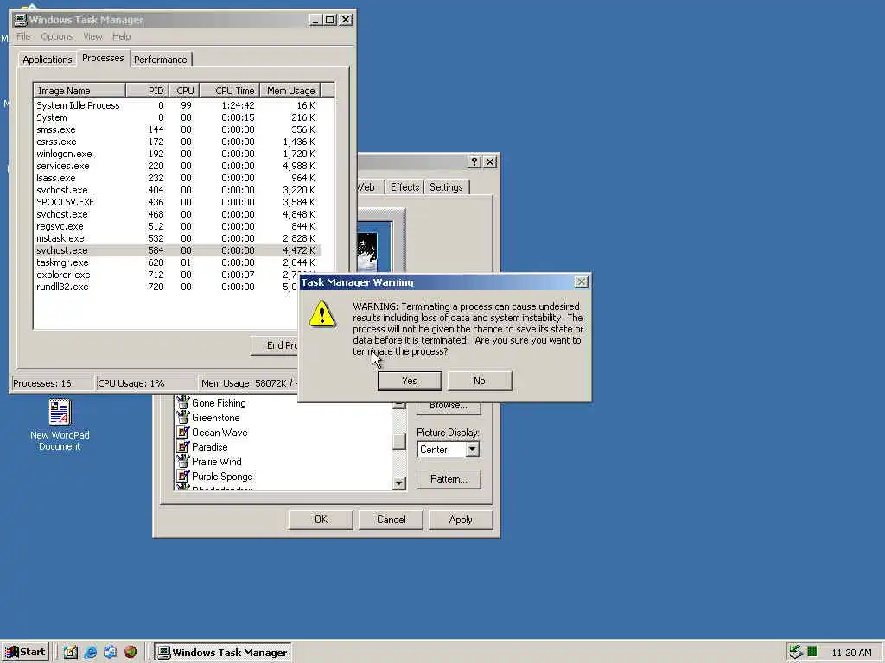Click the wallpaper list scrollbar thumb
885x663 pixels.
pyautogui.click(x=399, y=441)
